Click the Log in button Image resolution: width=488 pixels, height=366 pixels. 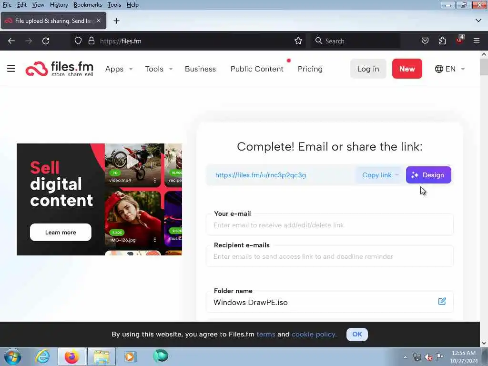coord(368,69)
